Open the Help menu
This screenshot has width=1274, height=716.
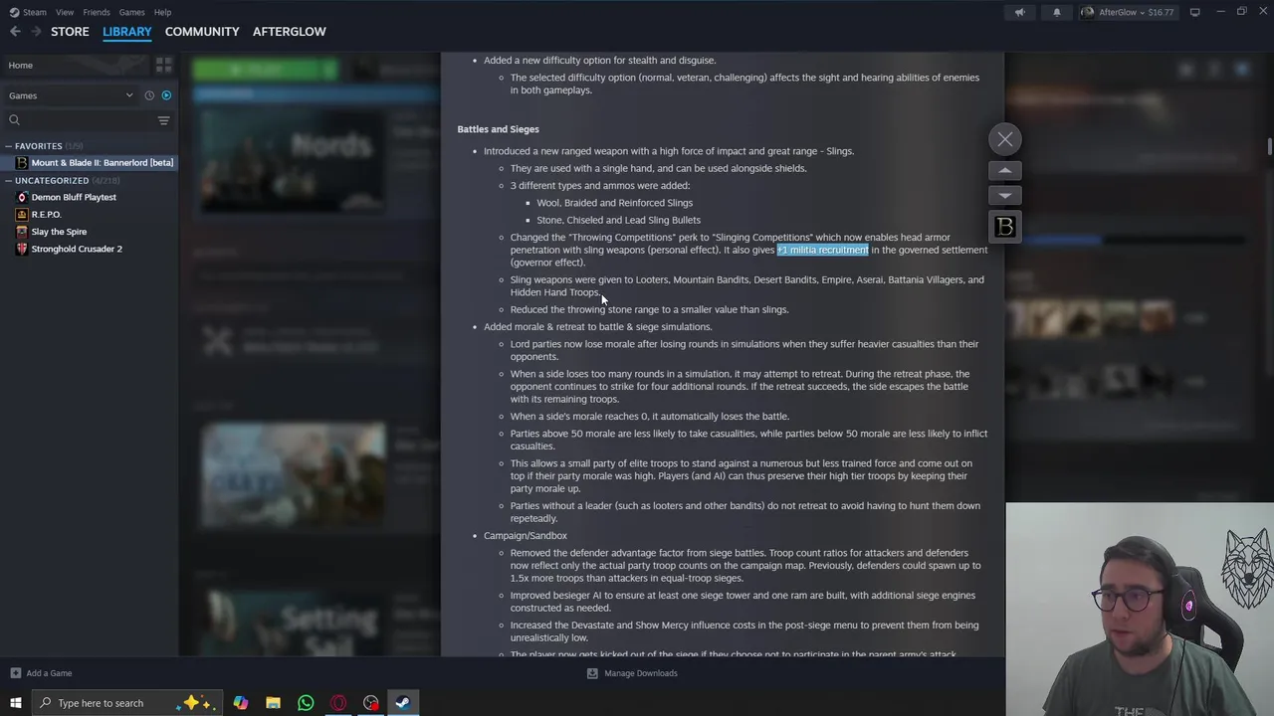[x=162, y=12]
